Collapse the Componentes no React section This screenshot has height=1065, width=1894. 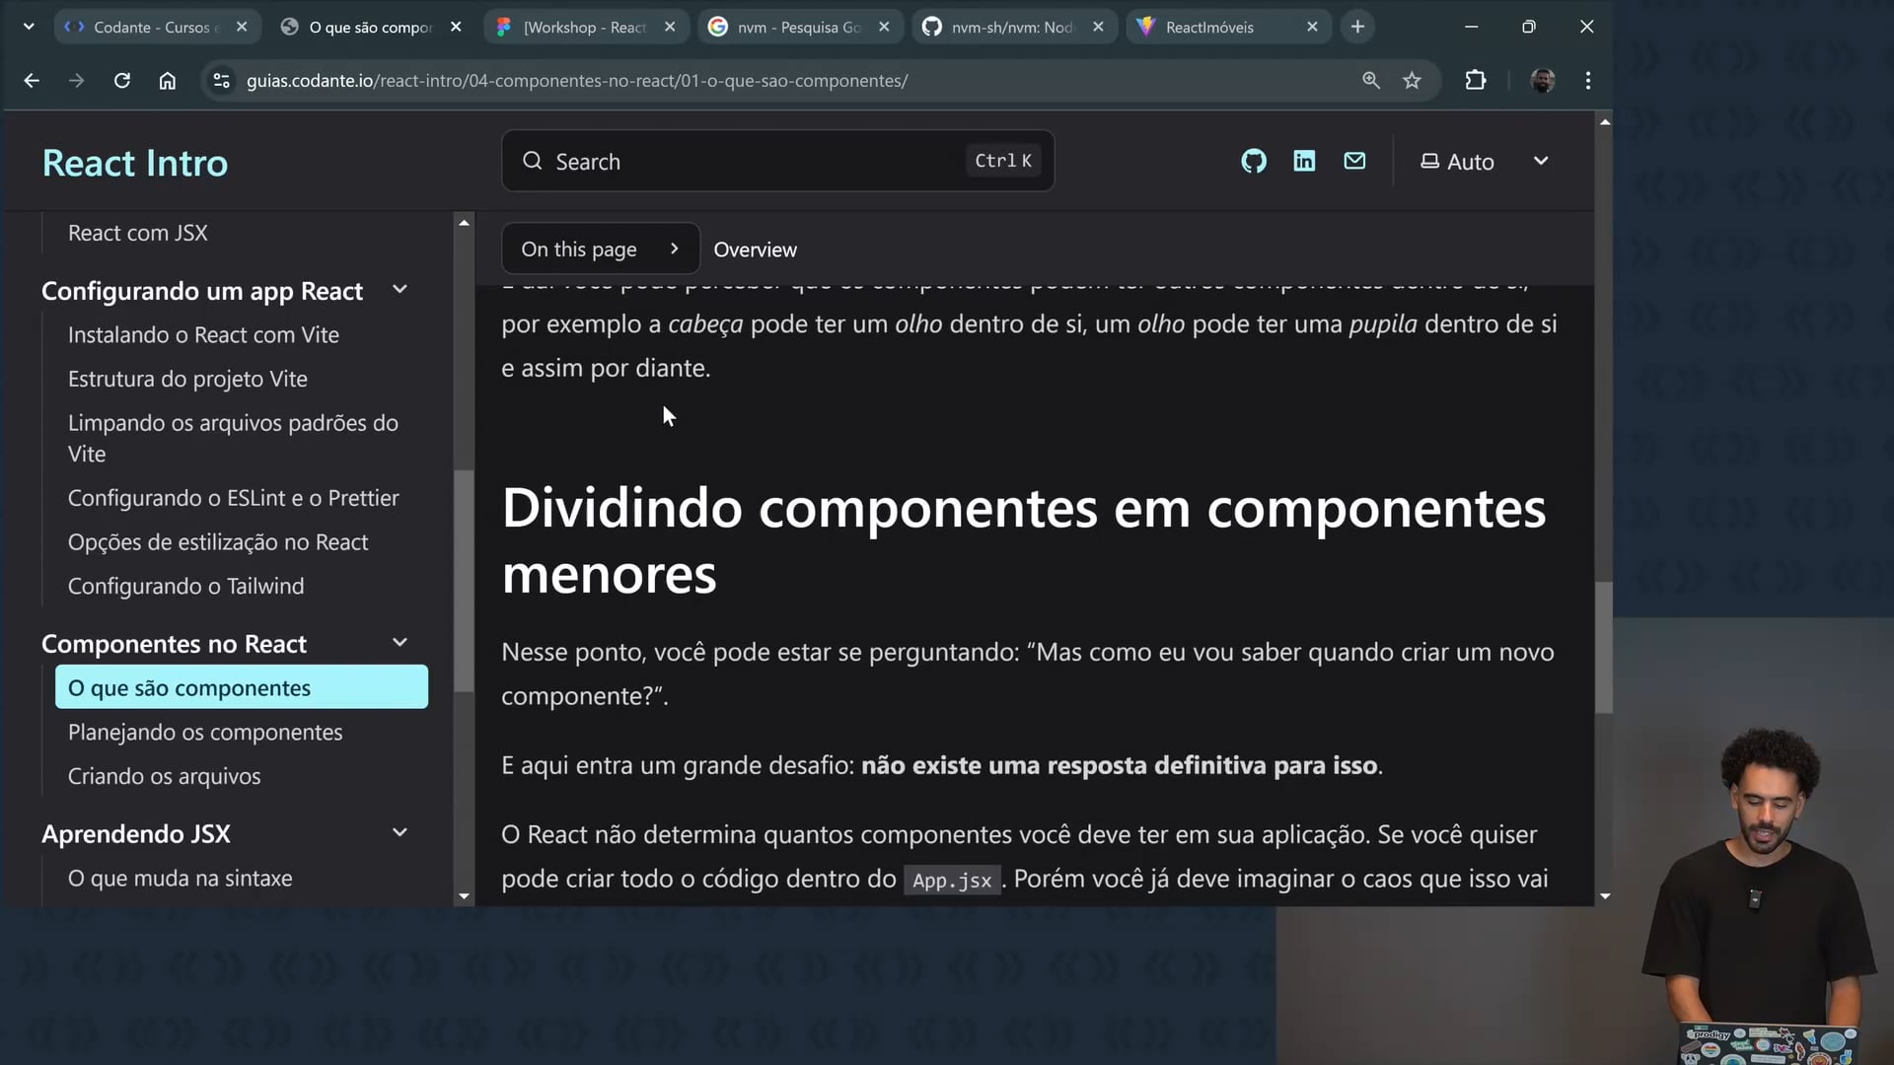[x=400, y=643]
